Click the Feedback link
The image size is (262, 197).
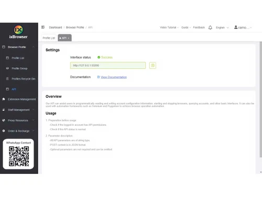tap(199, 27)
